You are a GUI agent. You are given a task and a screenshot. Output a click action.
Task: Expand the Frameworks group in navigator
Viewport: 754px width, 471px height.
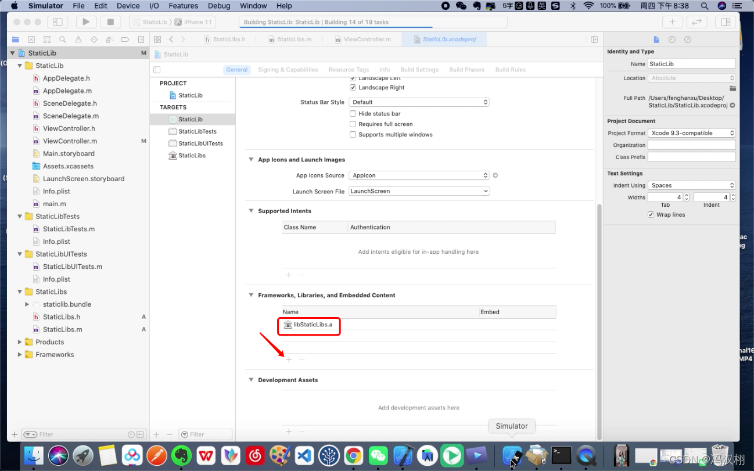point(20,355)
